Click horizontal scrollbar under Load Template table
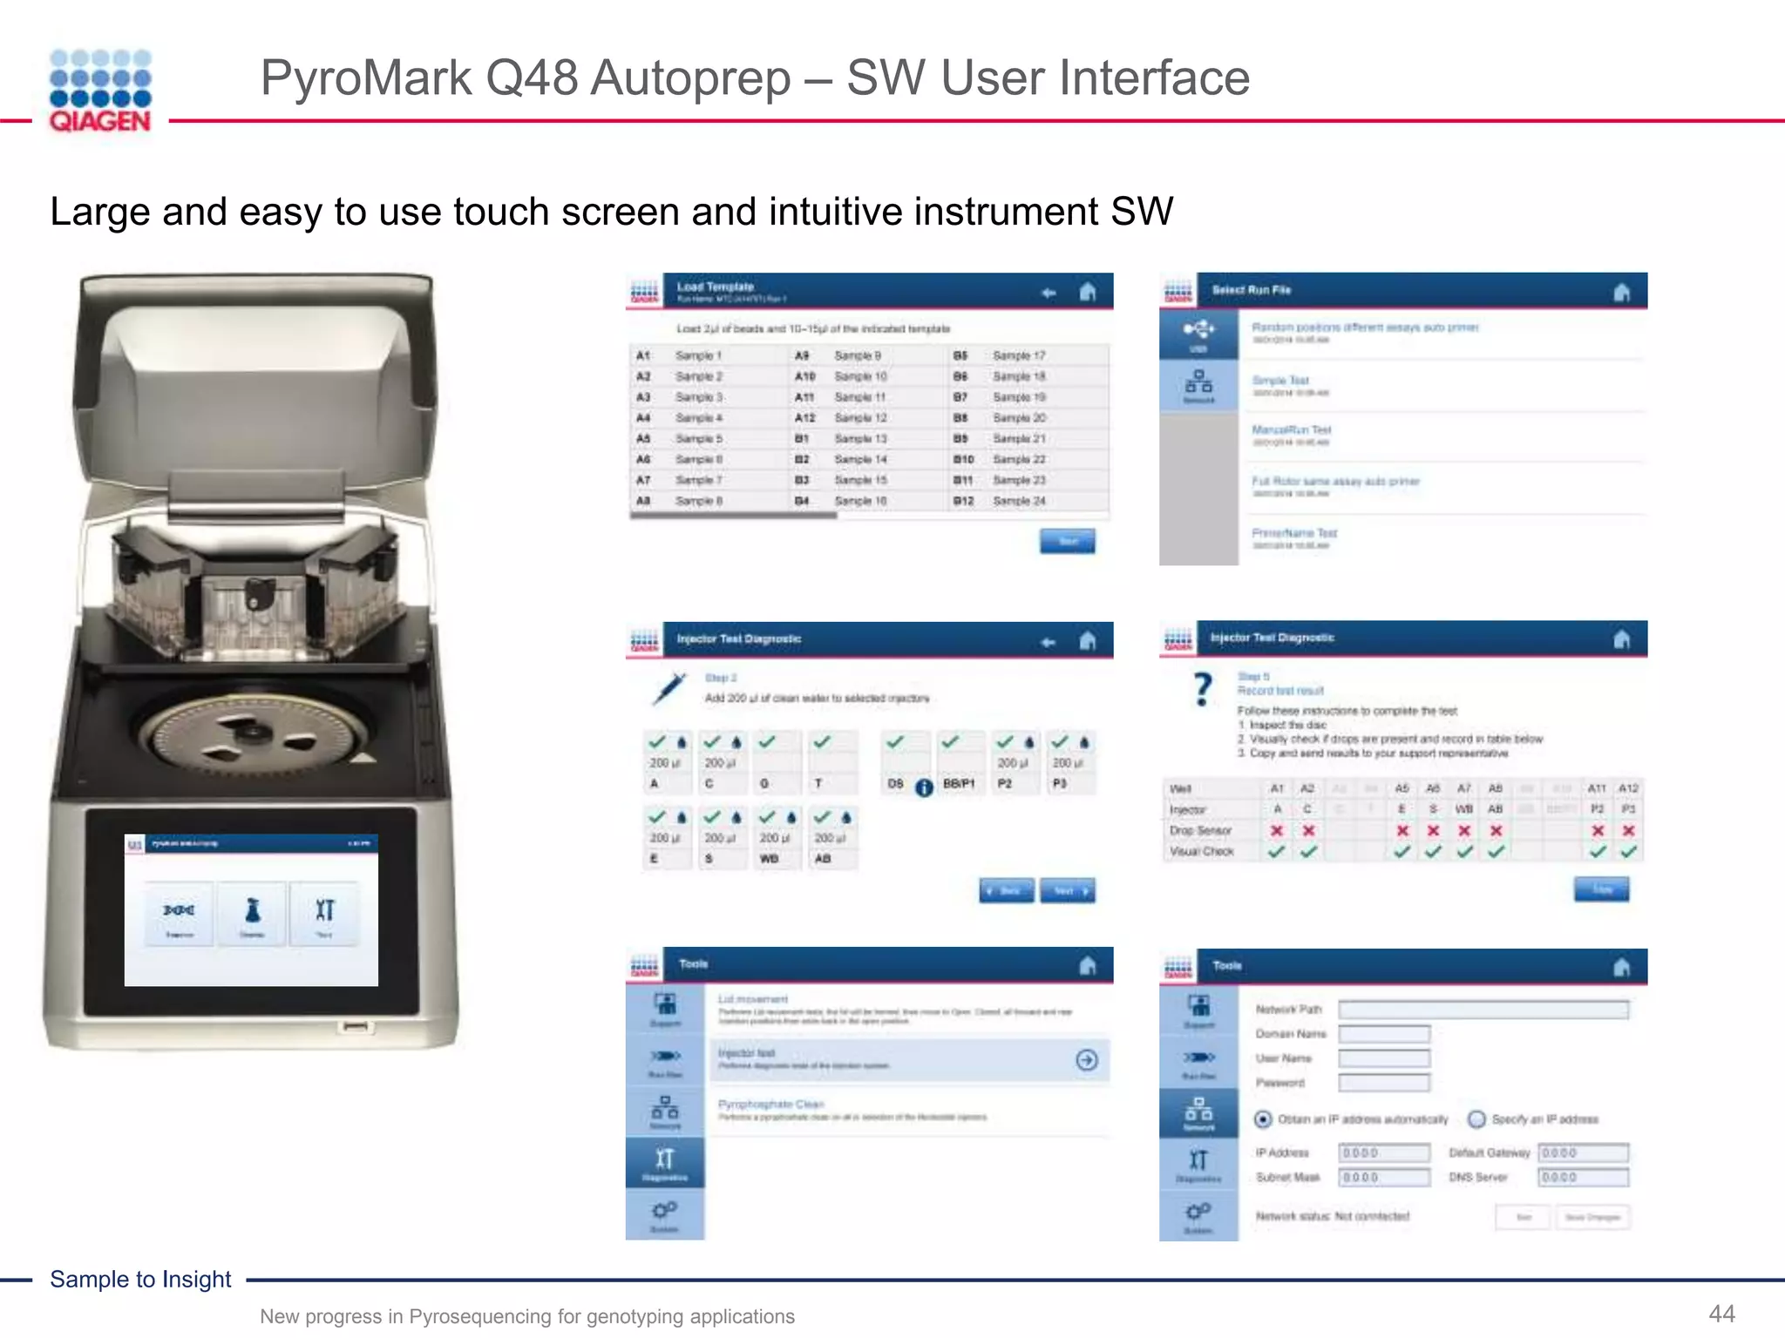The height and width of the screenshot is (1338, 1785). pos(733,516)
